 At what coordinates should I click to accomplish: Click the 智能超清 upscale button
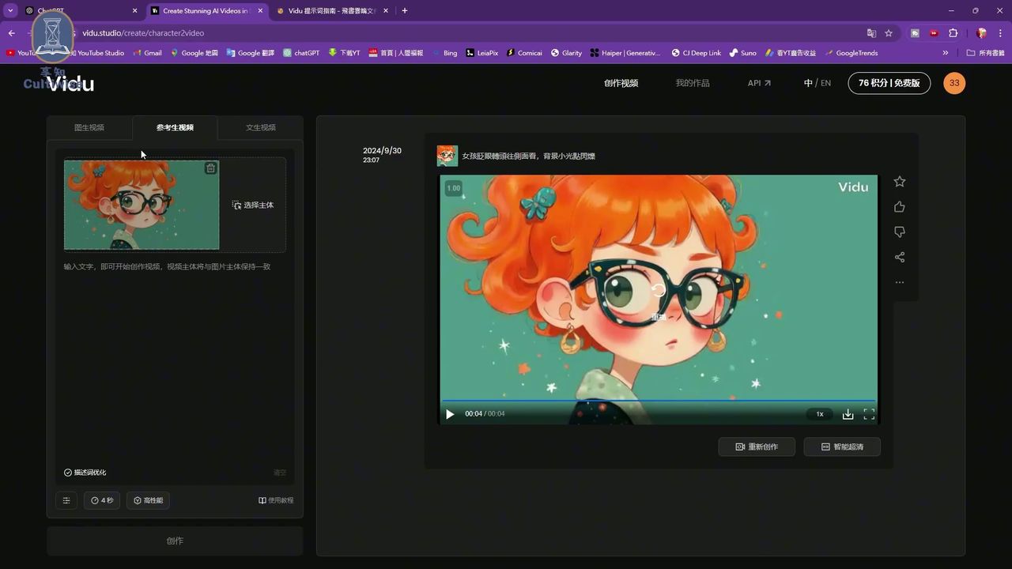[841, 447]
